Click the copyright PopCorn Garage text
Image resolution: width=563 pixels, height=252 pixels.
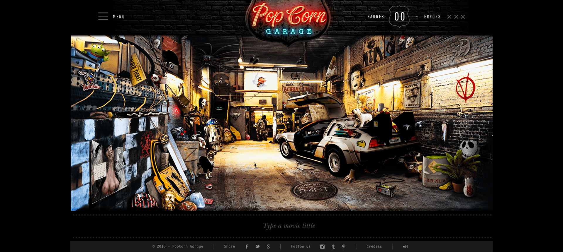point(178,246)
